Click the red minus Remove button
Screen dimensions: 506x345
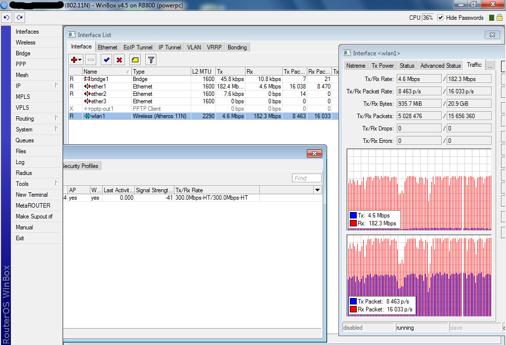[x=90, y=60]
